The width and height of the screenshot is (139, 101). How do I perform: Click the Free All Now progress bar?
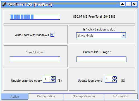35,59
